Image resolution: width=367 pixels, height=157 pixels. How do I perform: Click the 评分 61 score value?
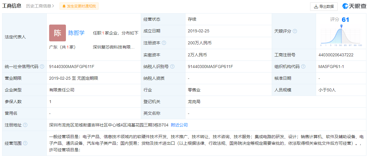345,20
